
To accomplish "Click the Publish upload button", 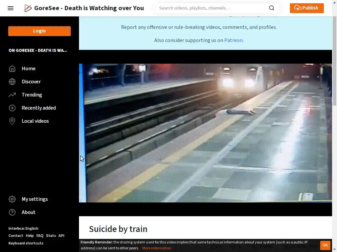I will tap(307, 8).
